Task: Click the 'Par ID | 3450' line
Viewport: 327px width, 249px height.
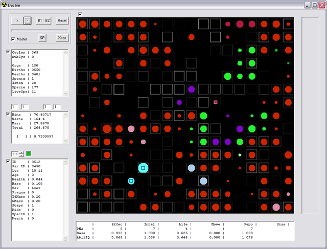Action: [26, 166]
